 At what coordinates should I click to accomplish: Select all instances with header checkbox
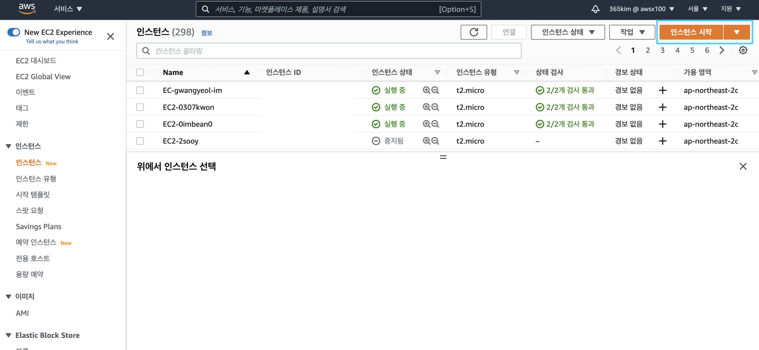click(x=140, y=72)
